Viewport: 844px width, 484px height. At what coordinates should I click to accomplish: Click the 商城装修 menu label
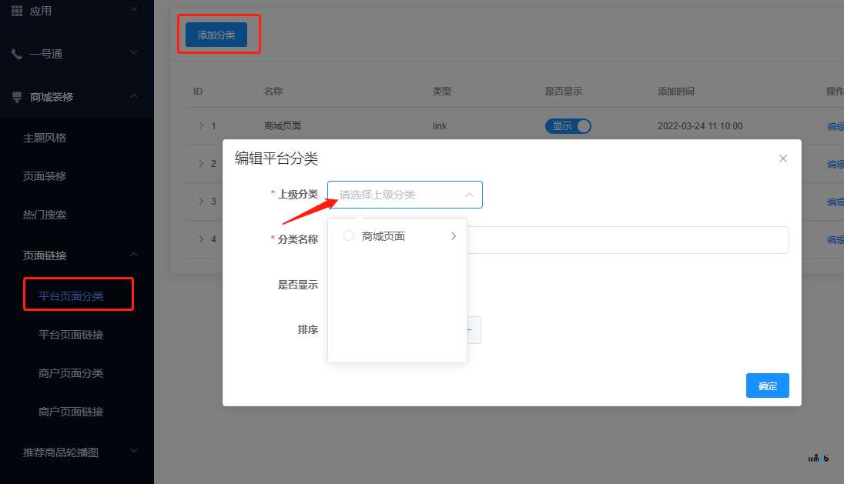coord(52,97)
